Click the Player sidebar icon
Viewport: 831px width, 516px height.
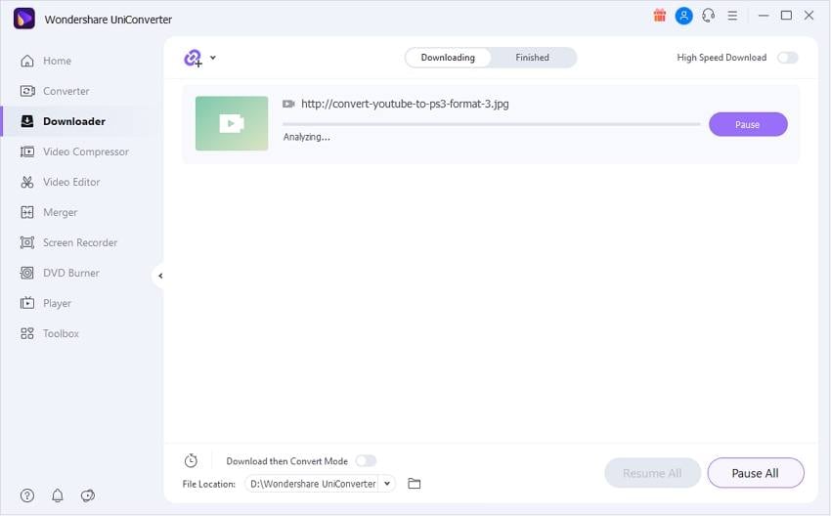27,303
